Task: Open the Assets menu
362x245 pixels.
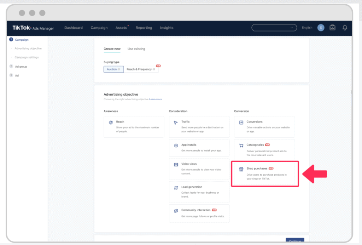Action: [121, 28]
